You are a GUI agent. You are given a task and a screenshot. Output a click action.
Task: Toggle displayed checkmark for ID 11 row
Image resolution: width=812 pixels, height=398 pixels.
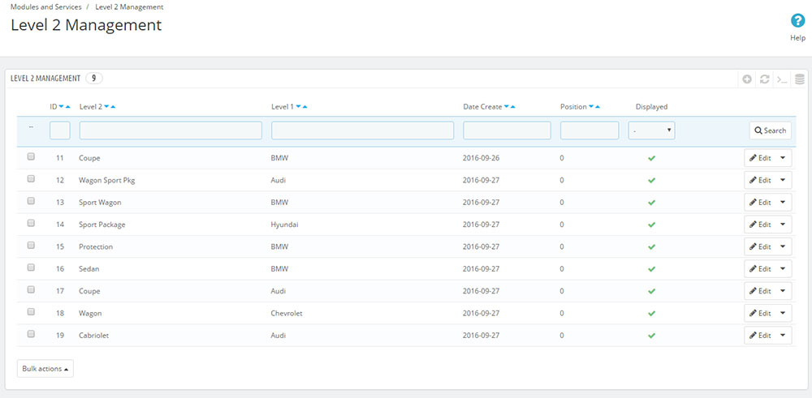[651, 158]
